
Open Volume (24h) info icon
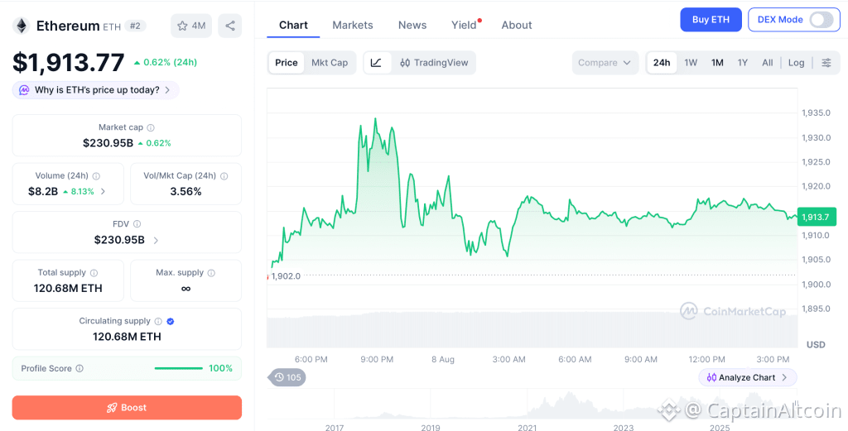(x=96, y=176)
